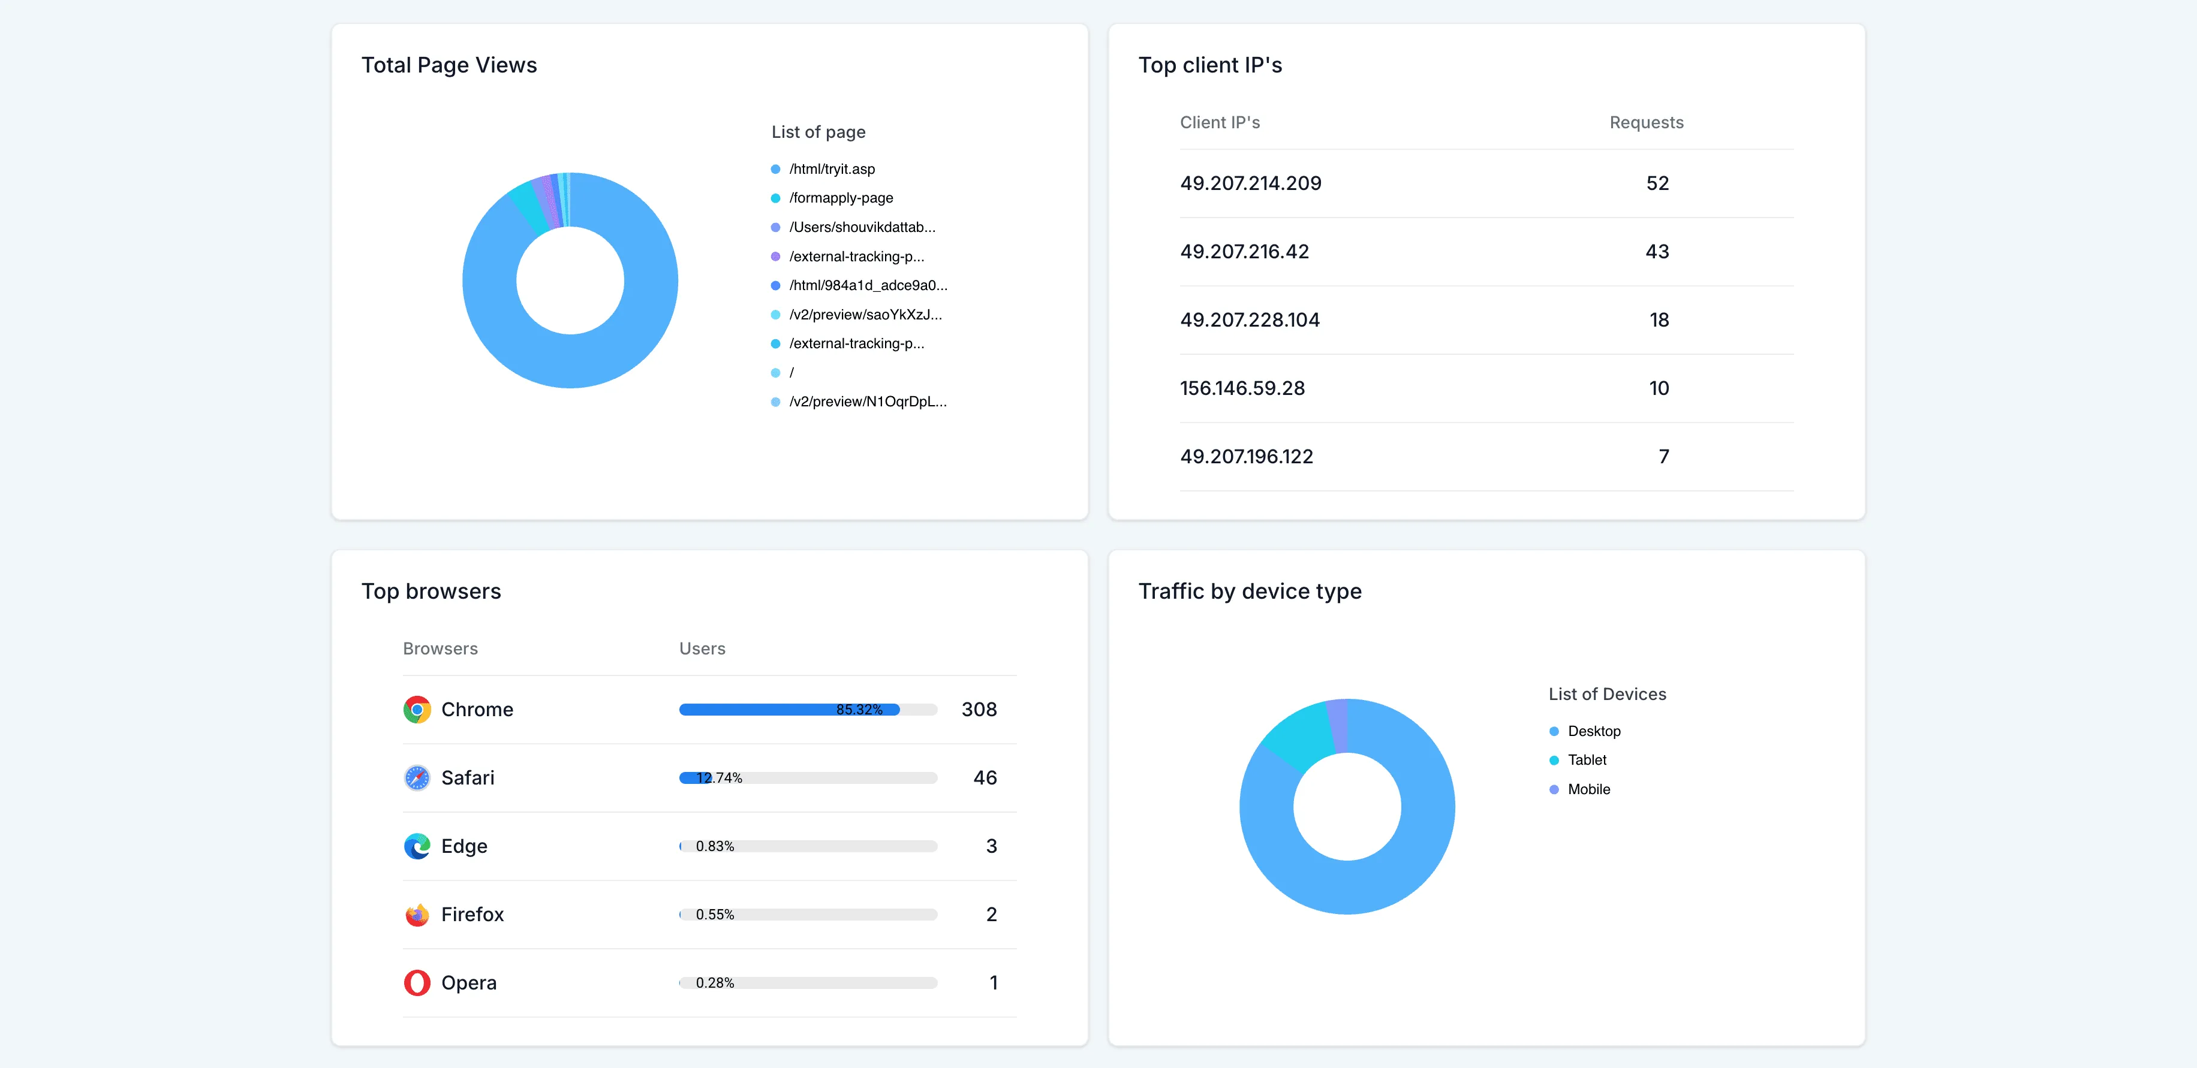Open the Top client IP's panel header
Image resolution: width=2197 pixels, height=1068 pixels.
pyautogui.click(x=1211, y=64)
